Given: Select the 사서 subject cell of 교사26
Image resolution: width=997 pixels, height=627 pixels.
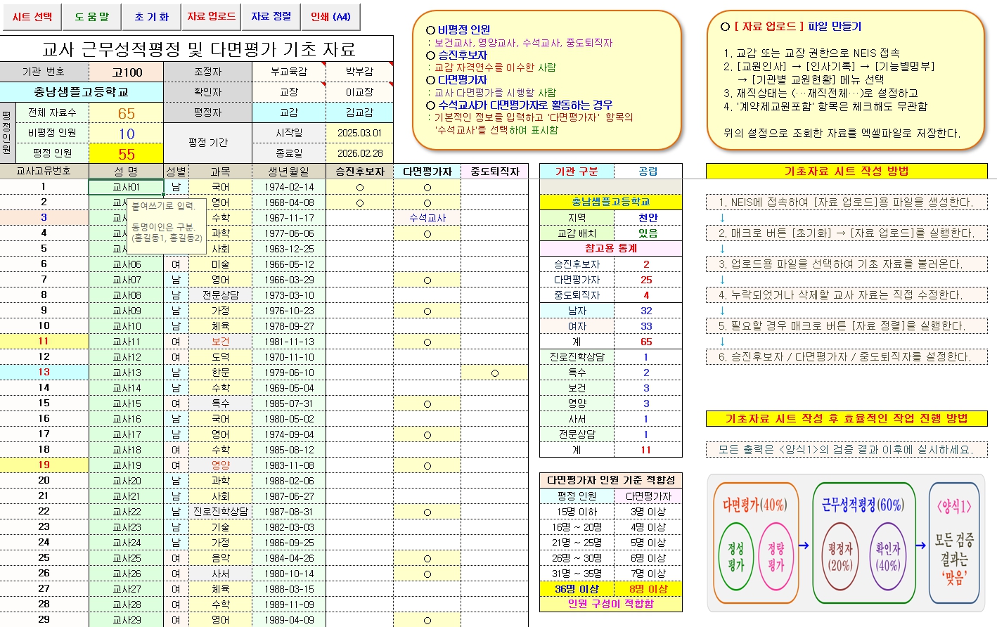Looking at the screenshot, I should click(220, 574).
